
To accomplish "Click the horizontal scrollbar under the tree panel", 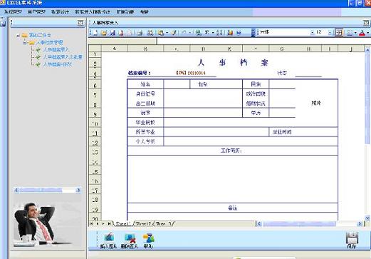I will click(x=48, y=190).
